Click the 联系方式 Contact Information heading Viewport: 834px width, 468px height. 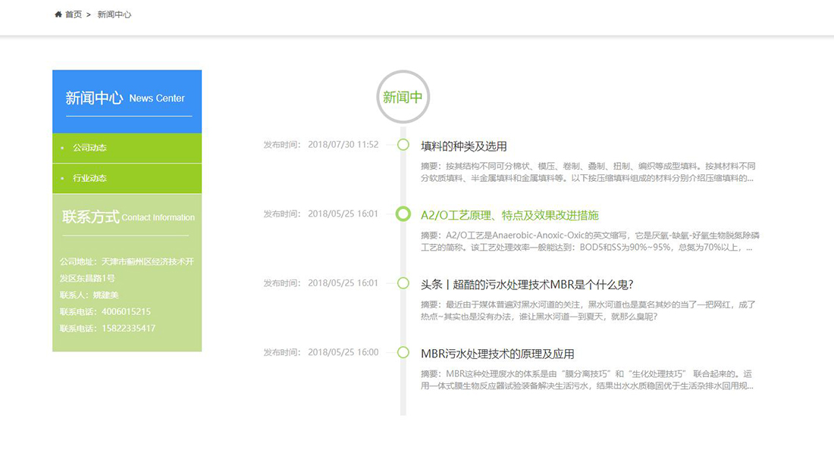pos(128,217)
